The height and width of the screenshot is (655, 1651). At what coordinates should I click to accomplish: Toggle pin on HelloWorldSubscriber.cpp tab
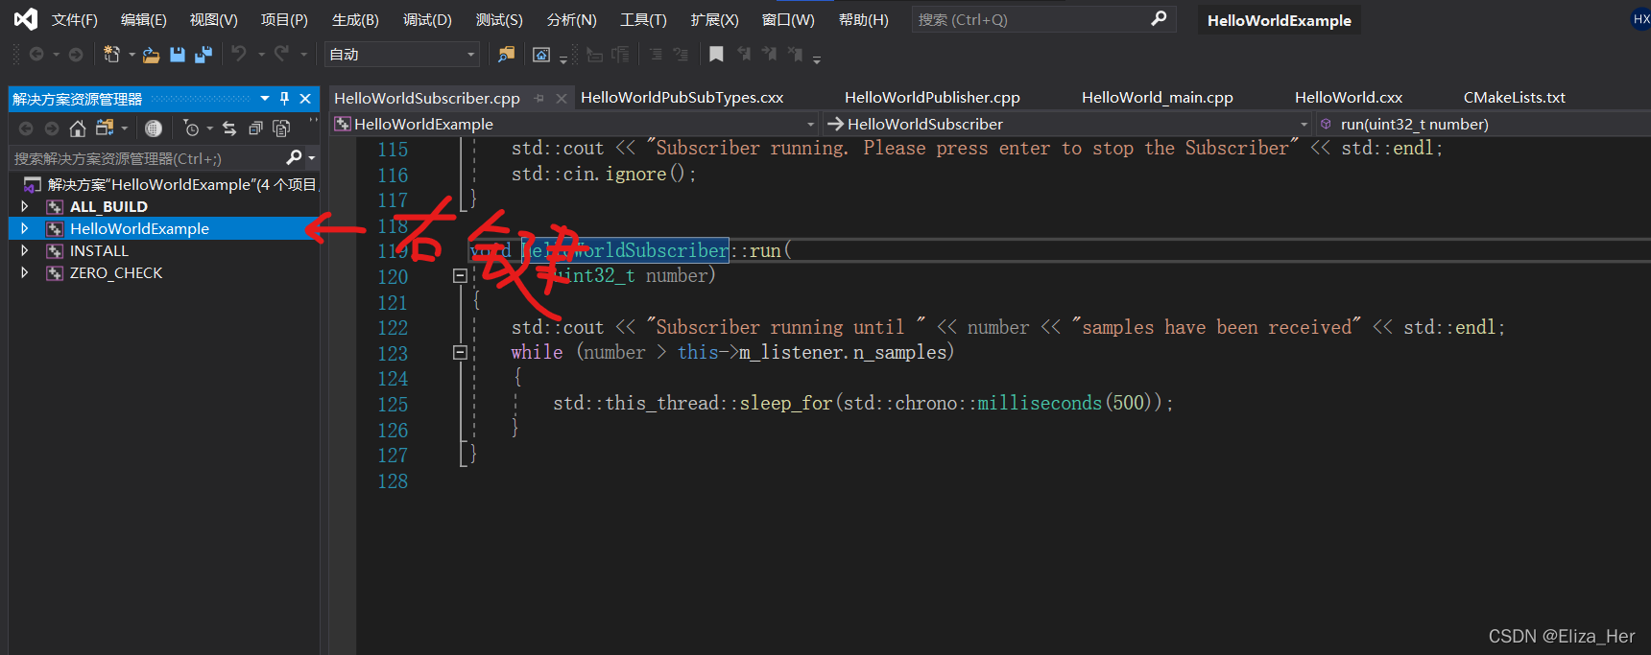pyautogui.click(x=539, y=98)
